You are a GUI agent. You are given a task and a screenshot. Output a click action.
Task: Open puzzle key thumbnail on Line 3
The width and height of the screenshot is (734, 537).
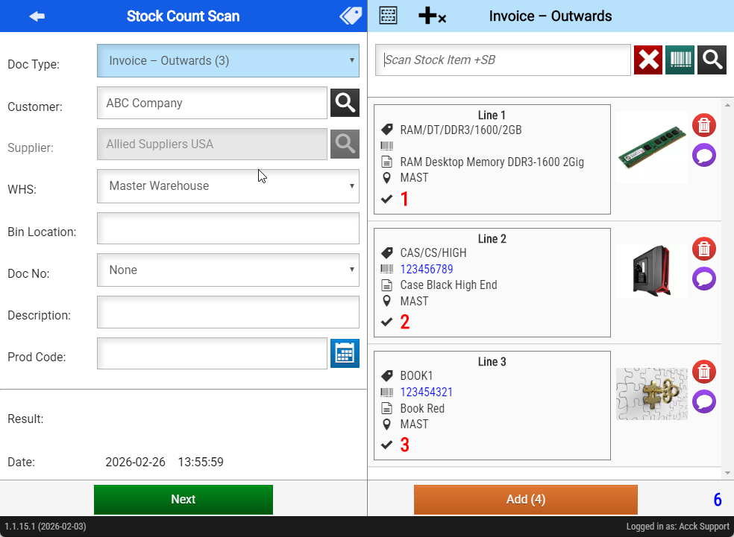[x=652, y=394]
